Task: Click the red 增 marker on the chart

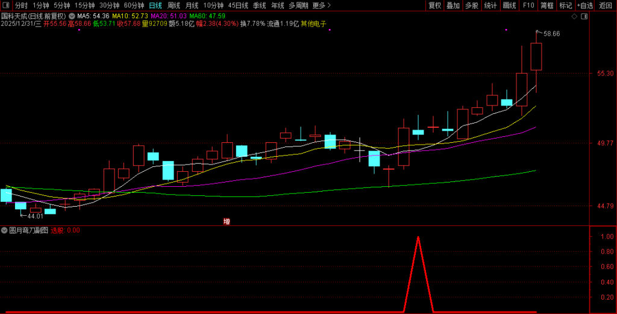Action: [227, 221]
